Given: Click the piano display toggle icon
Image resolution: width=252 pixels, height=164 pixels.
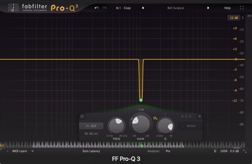Looking at the screenshot, I should pyautogui.click(x=2, y=145).
